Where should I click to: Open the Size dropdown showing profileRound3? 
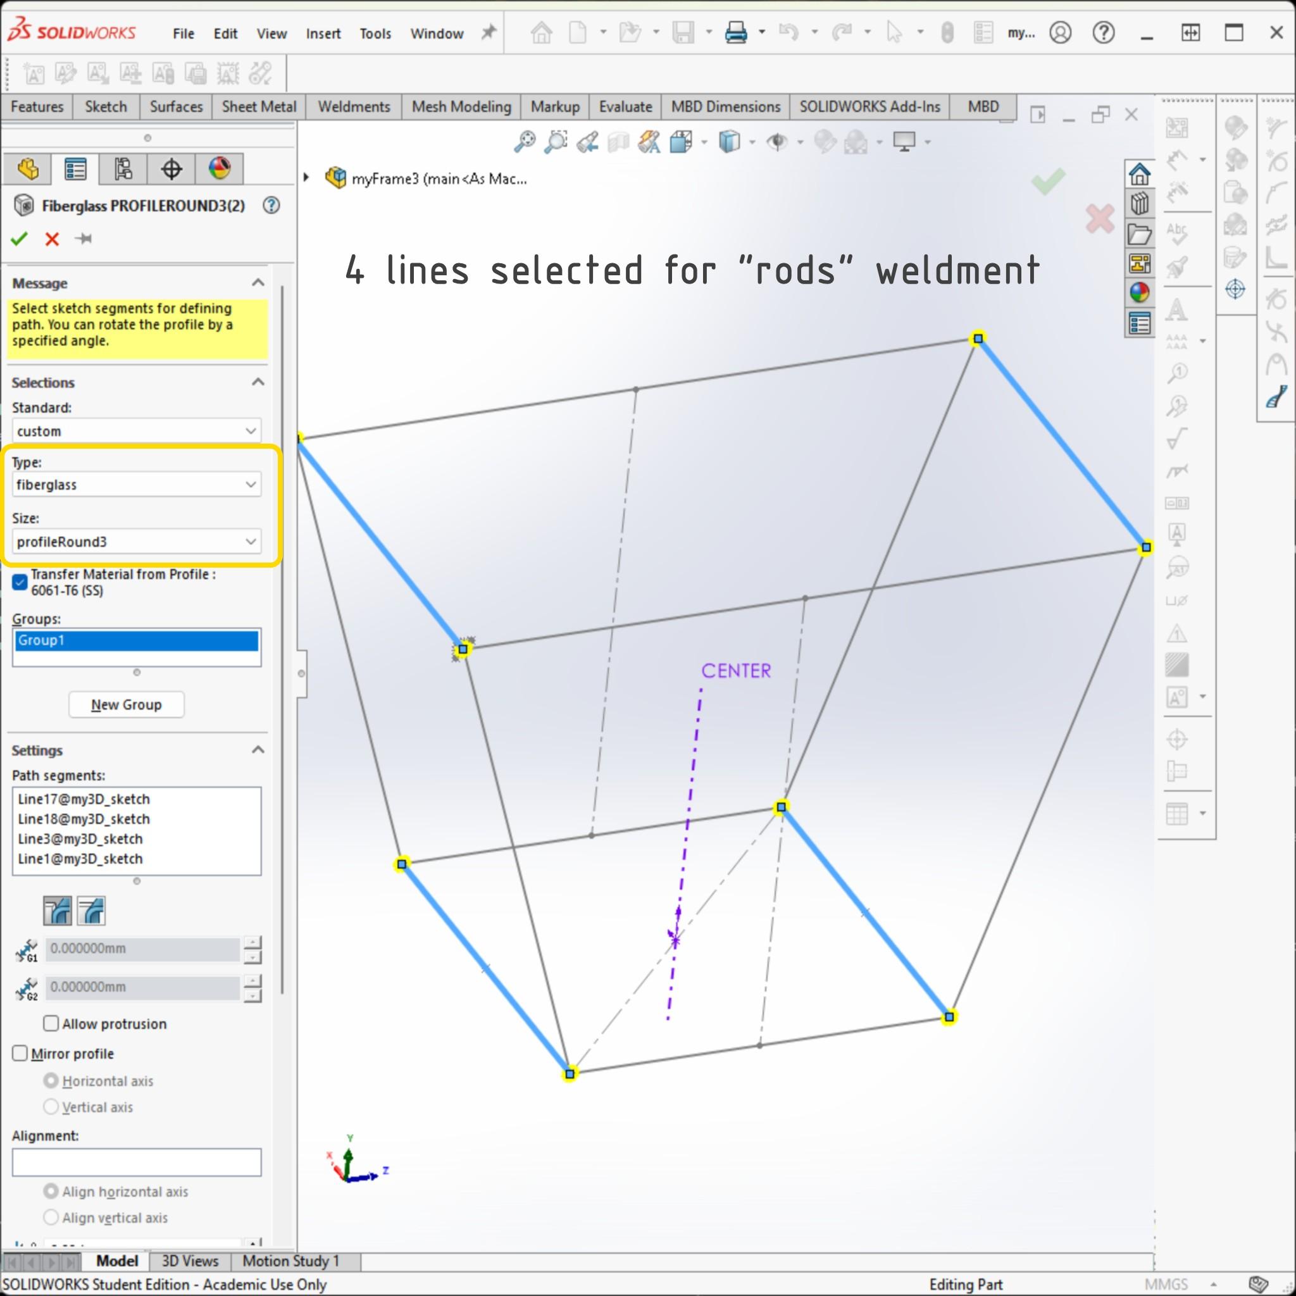(137, 541)
